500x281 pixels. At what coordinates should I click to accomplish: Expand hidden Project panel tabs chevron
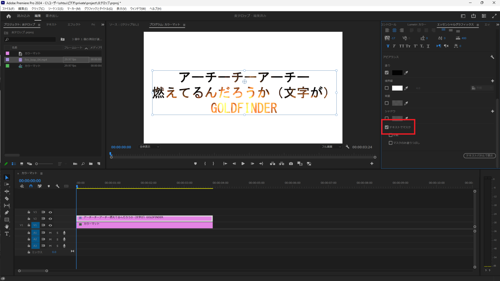coord(103,24)
